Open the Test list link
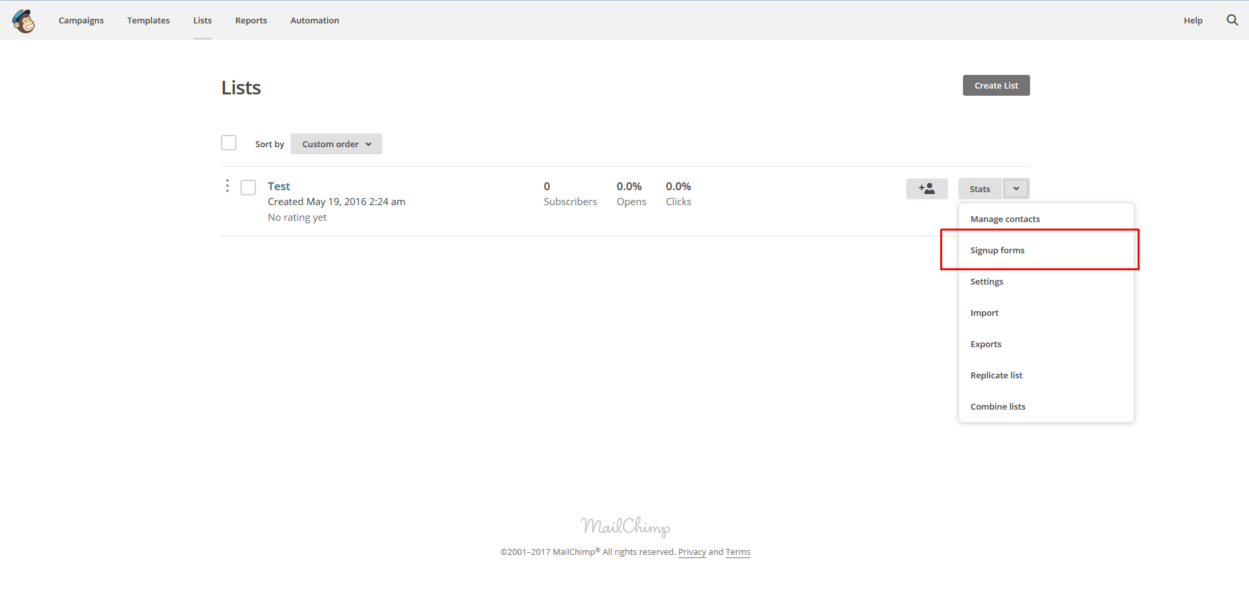The width and height of the screenshot is (1249, 590). click(279, 186)
